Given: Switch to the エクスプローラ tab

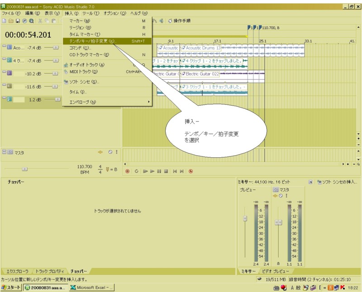Looking at the screenshot, I should coord(17,271).
